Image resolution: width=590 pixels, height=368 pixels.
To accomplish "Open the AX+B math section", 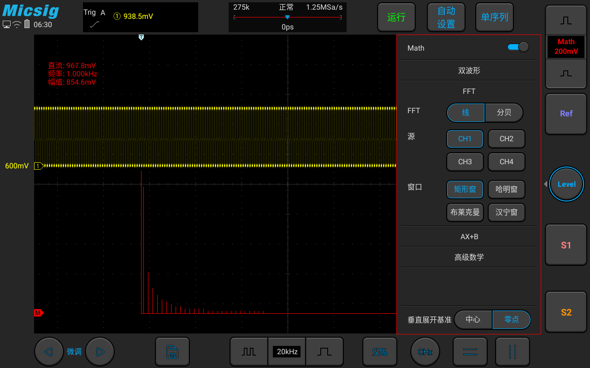I will coord(469,236).
